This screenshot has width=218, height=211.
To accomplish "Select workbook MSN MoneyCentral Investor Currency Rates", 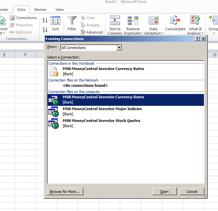I will pos(126,71).
